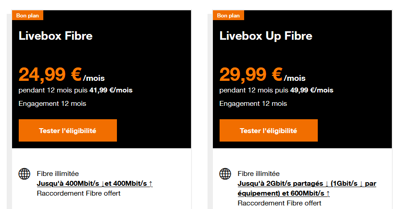Click the 29,99 € monthly price
399x209 pixels.
(262, 75)
